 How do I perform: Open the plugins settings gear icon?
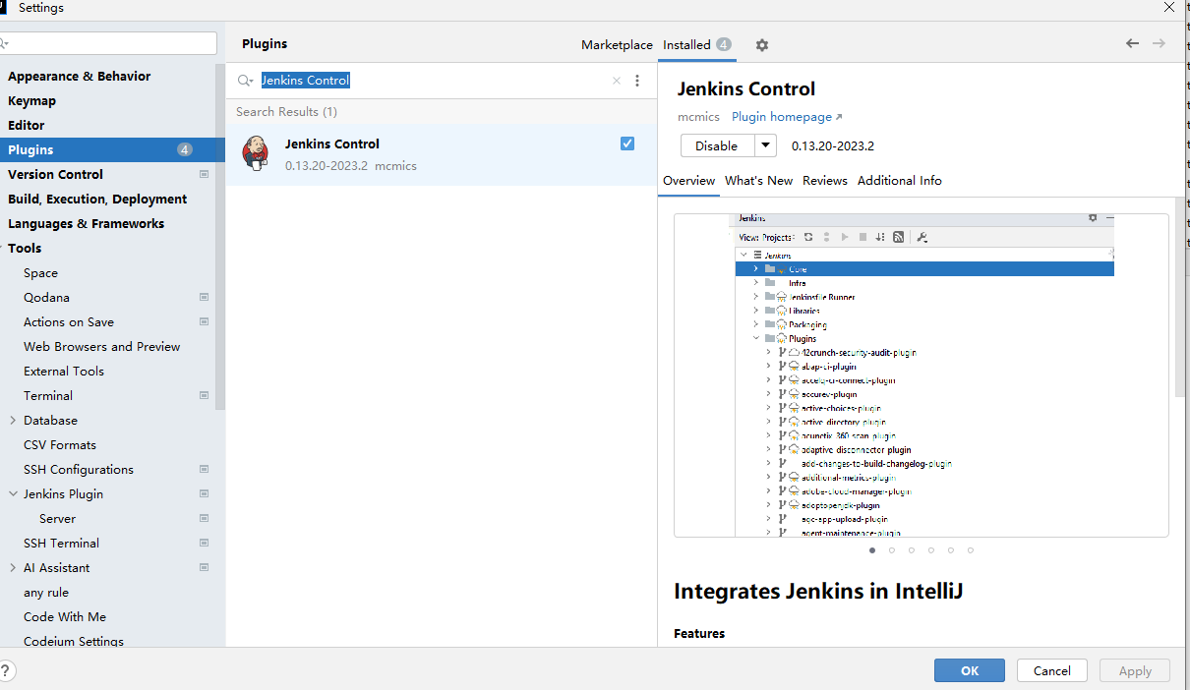click(x=761, y=45)
